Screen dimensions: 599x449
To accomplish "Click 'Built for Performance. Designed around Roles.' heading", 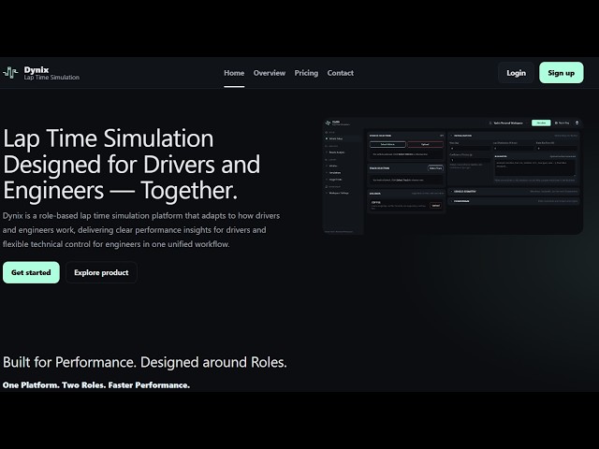I will [x=145, y=362].
